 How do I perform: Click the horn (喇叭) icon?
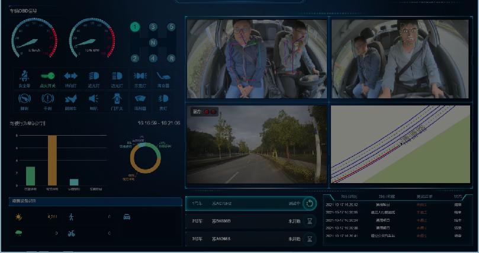94,99
